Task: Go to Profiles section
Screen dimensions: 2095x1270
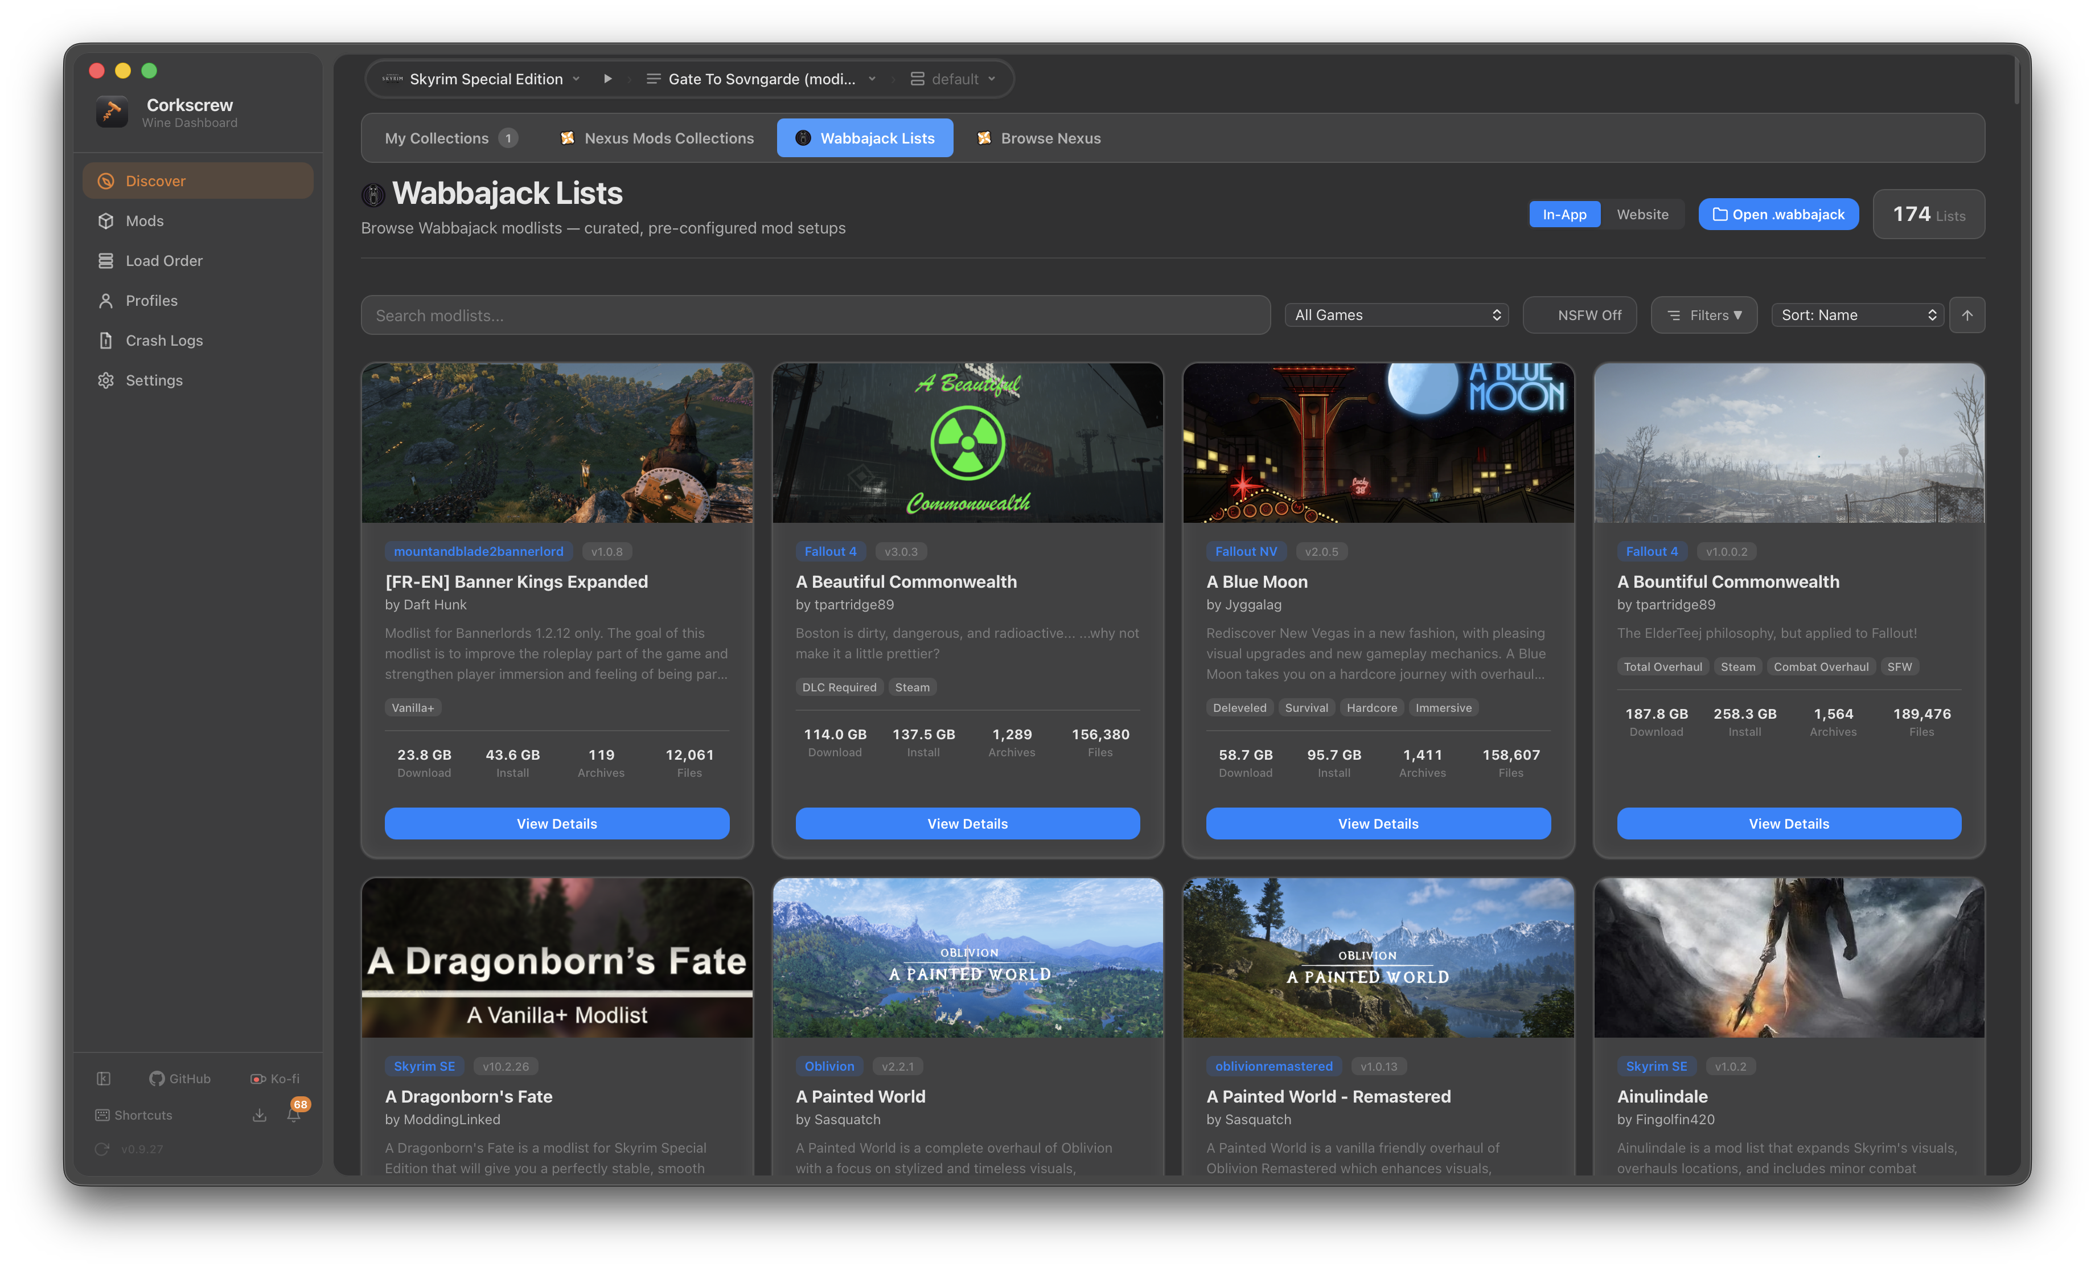Action: [151, 300]
